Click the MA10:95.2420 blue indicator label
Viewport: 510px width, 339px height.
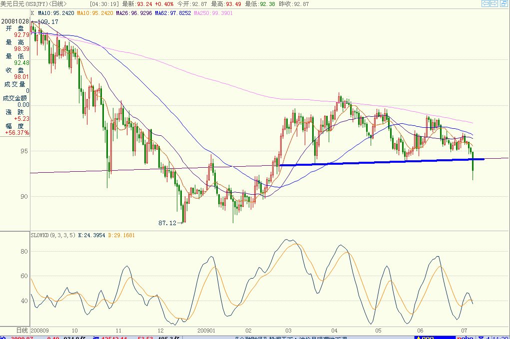(x=56, y=13)
